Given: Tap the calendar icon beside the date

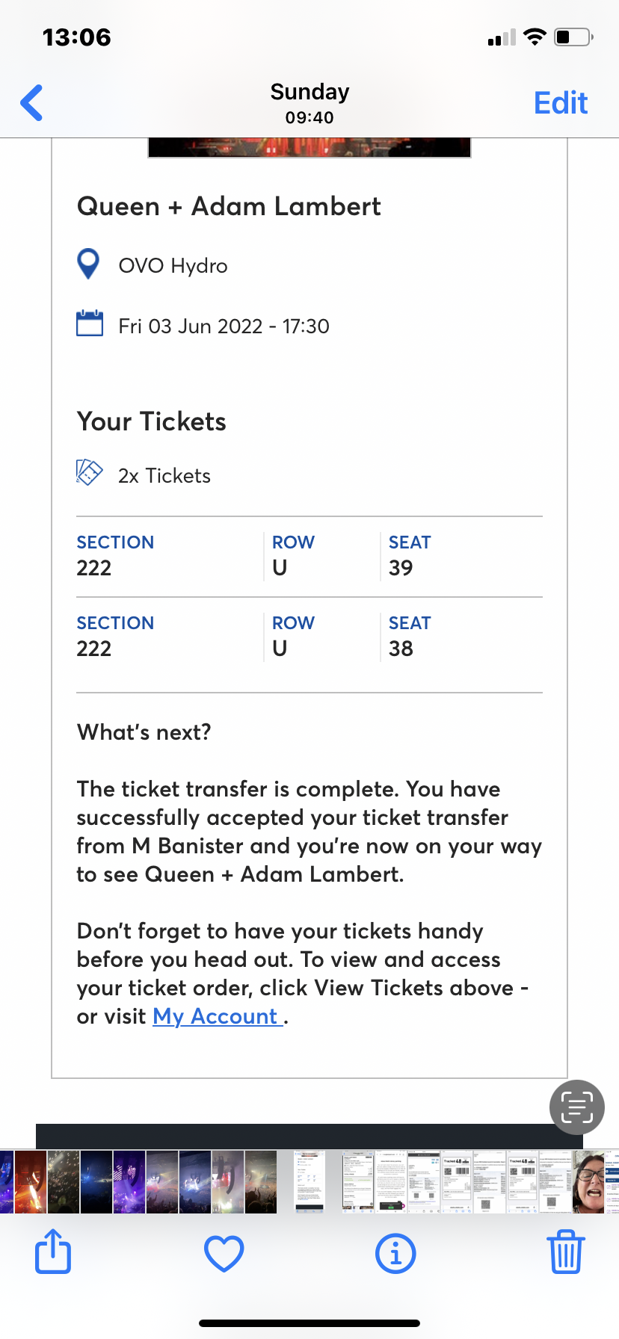Looking at the screenshot, I should (x=90, y=324).
